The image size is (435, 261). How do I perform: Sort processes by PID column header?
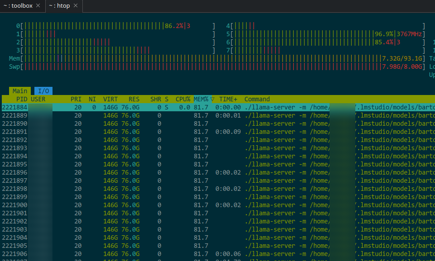[x=22, y=100]
